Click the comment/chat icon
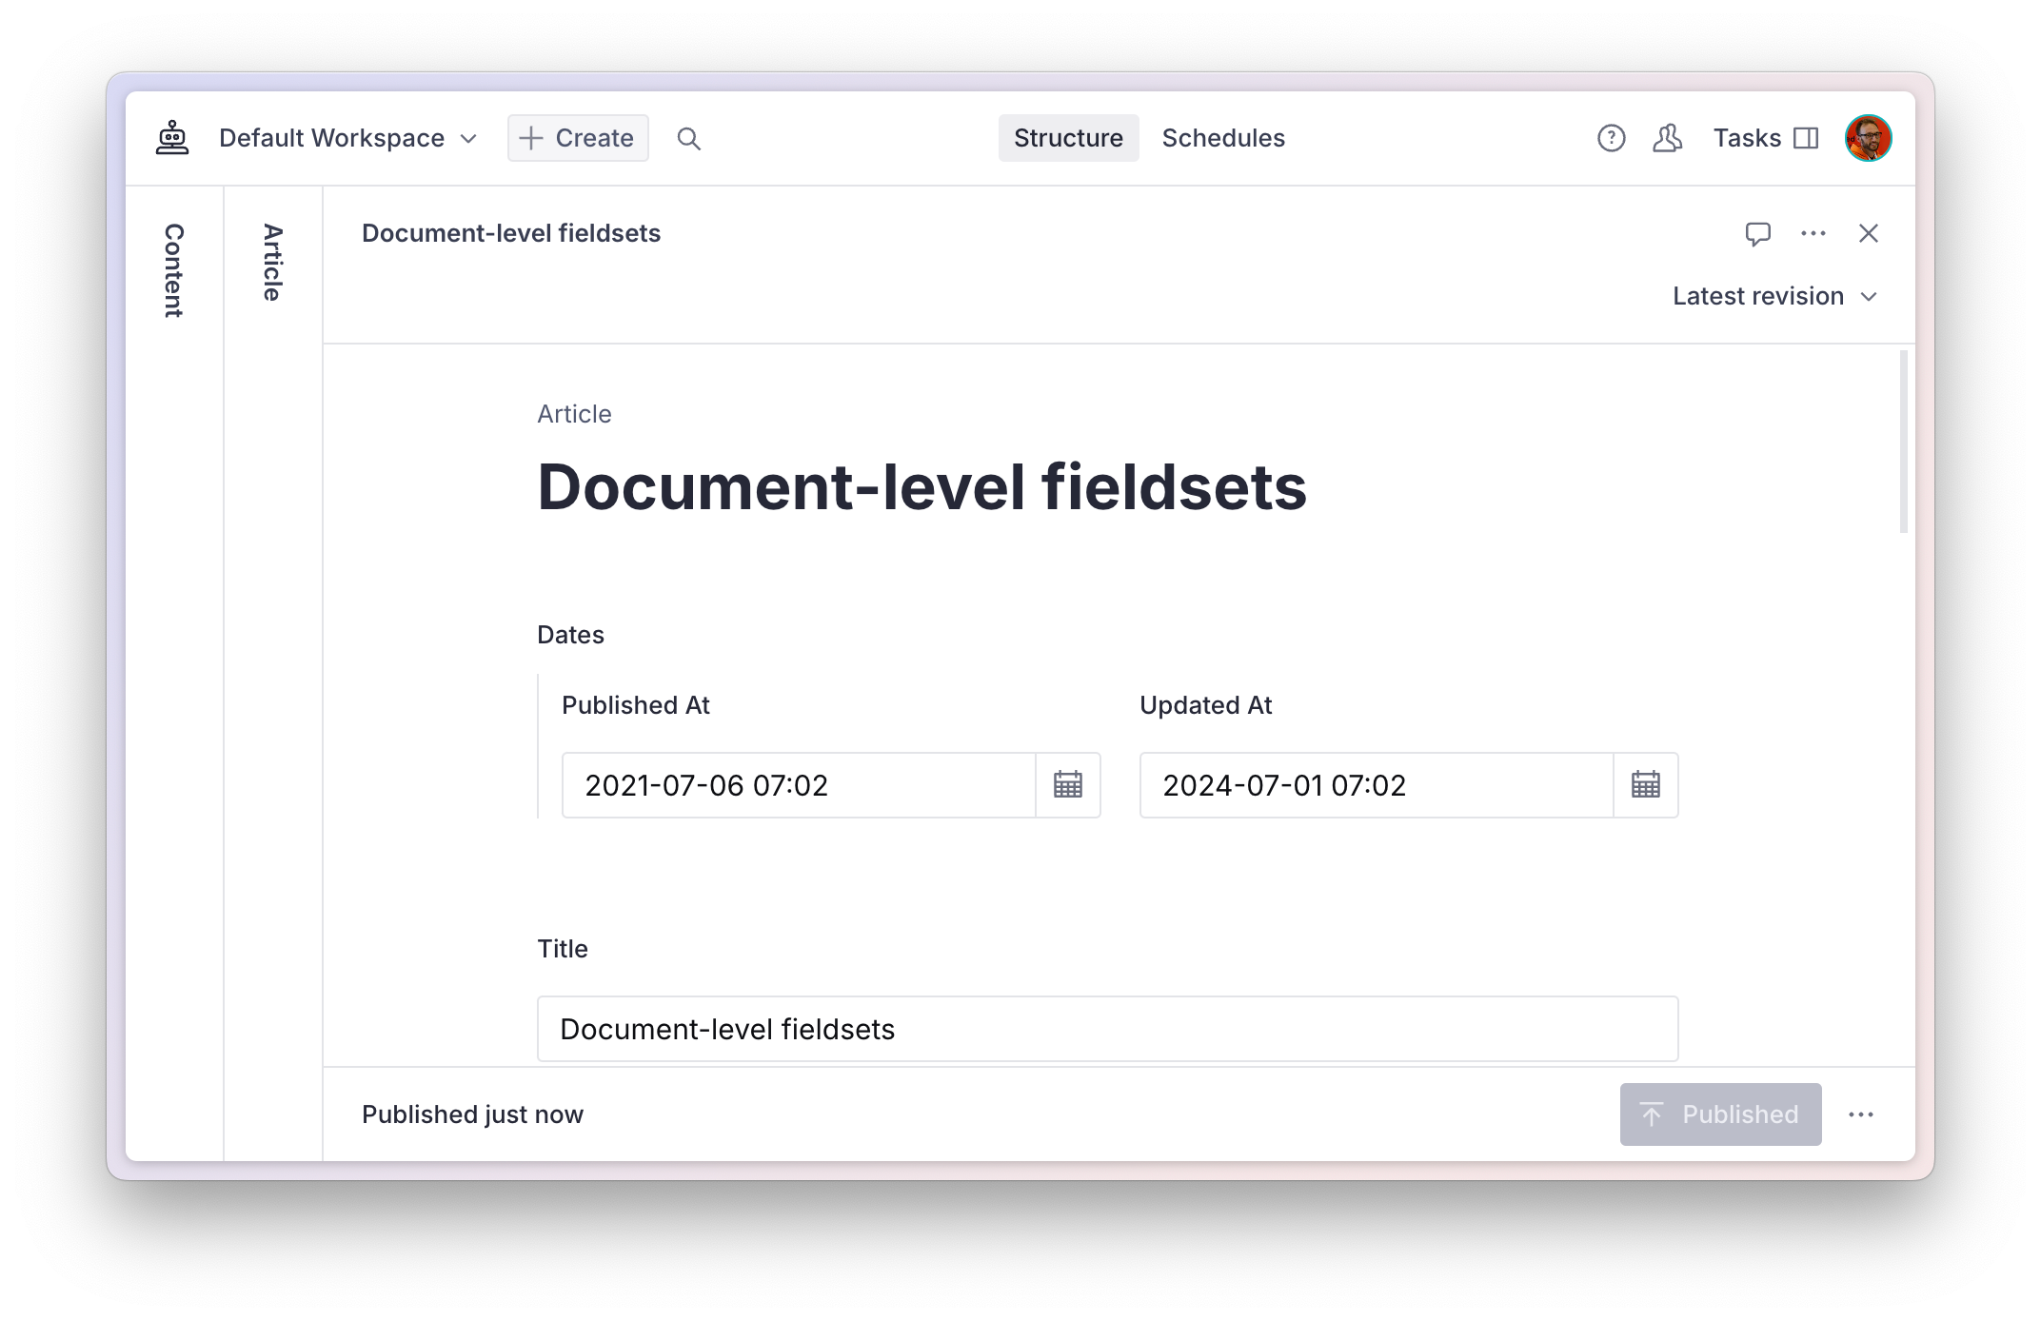Screen dimensions: 2041x1321 click(x=1757, y=233)
